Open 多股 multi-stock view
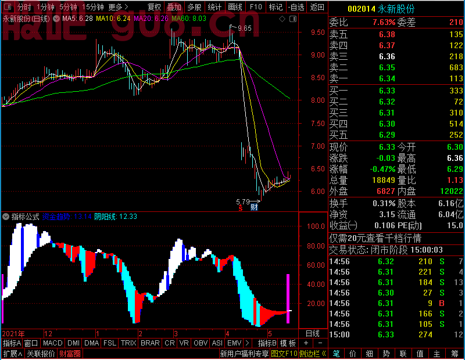Viewport: 465px width, 360px height. pos(194,7)
